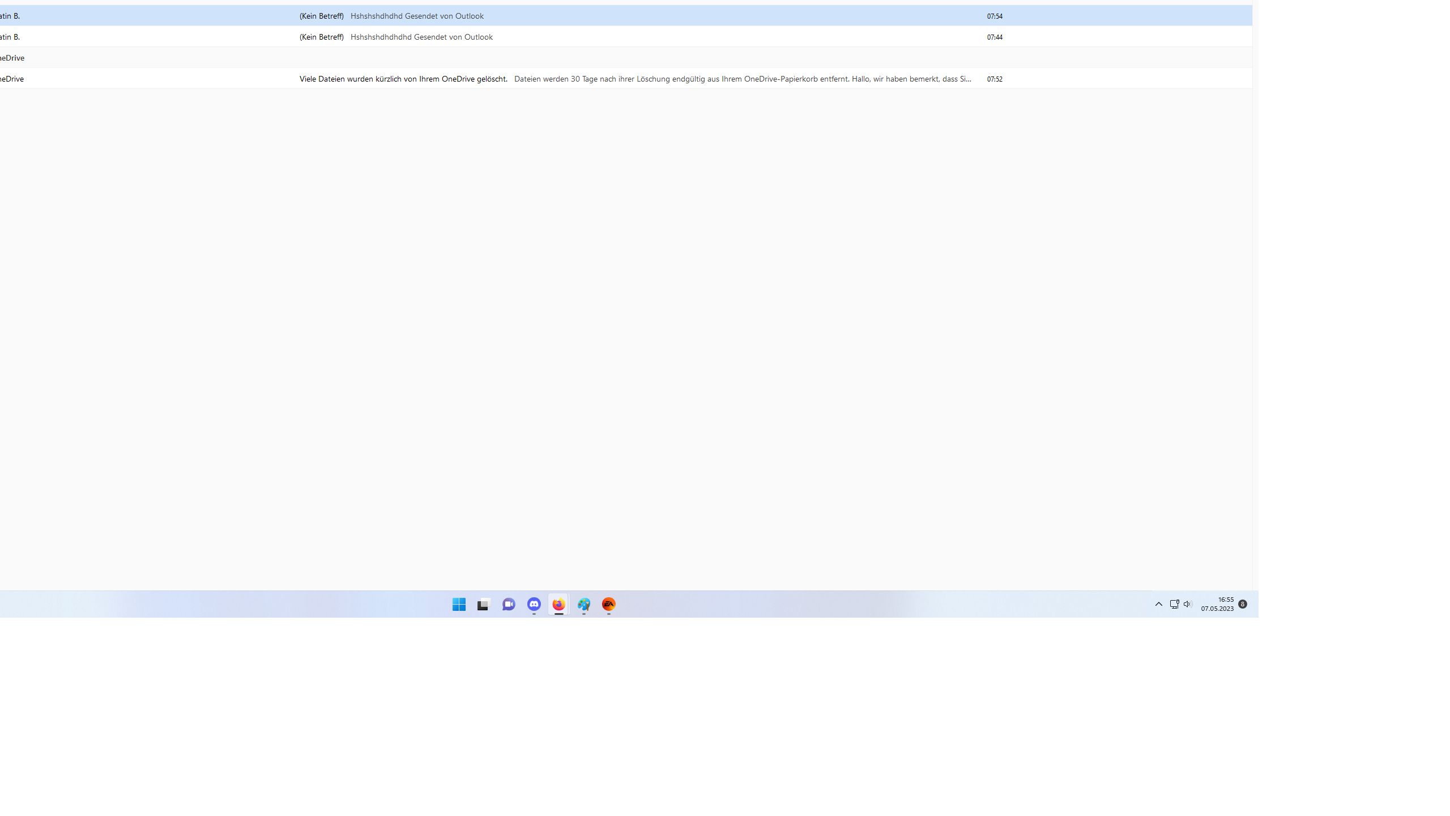Open the Teams Chat taskbar icon

(x=509, y=604)
